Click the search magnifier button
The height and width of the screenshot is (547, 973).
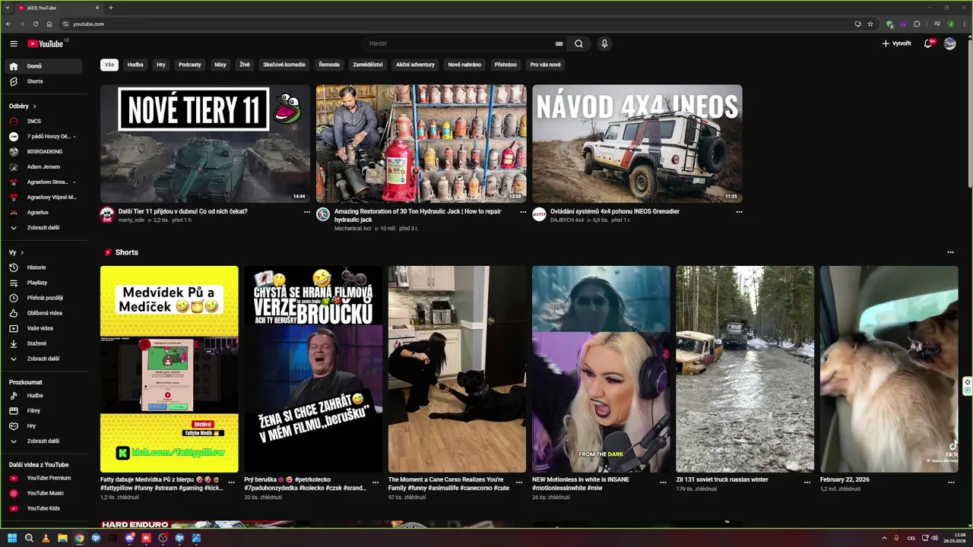click(578, 43)
